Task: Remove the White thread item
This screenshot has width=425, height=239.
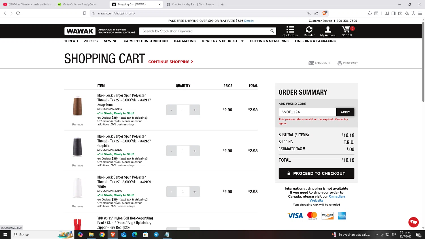Action: 77,206
